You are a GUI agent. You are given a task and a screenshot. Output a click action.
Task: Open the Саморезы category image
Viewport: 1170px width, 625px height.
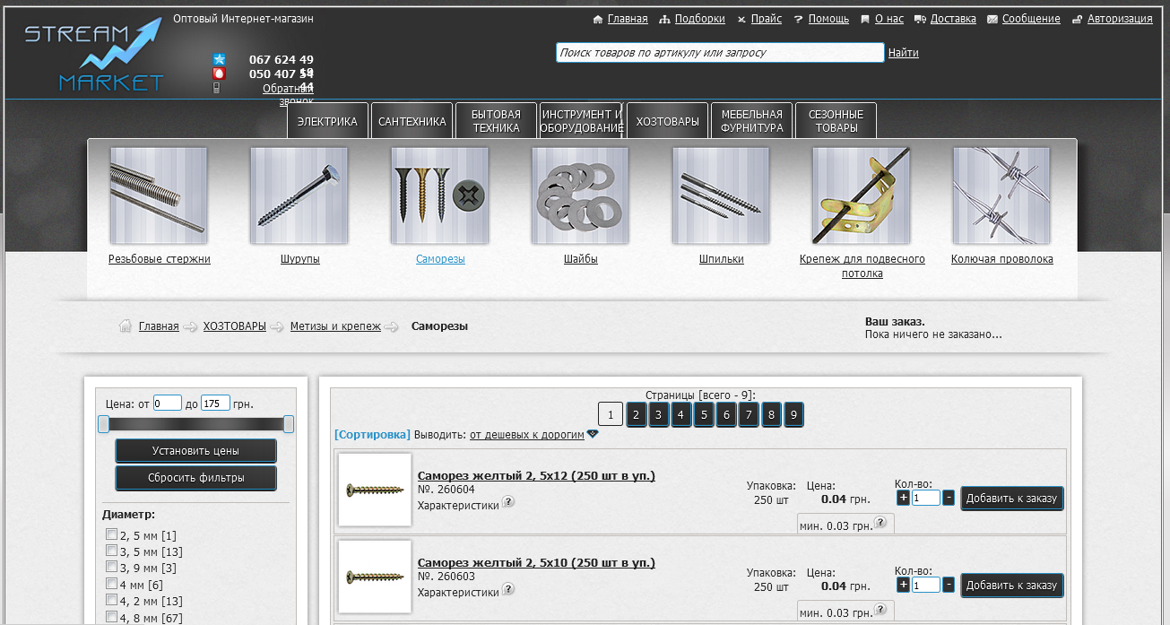[x=439, y=195]
